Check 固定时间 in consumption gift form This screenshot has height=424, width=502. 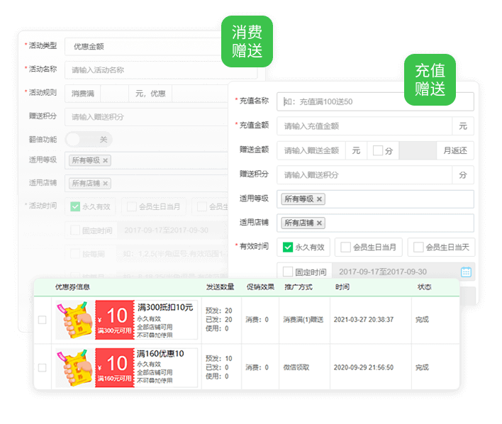coord(75,230)
